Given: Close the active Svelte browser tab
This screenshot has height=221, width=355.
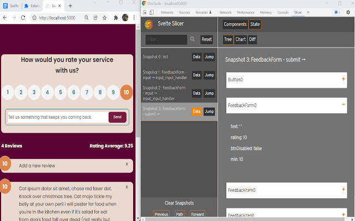Looking at the screenshot, I should (x=59, y=6).
